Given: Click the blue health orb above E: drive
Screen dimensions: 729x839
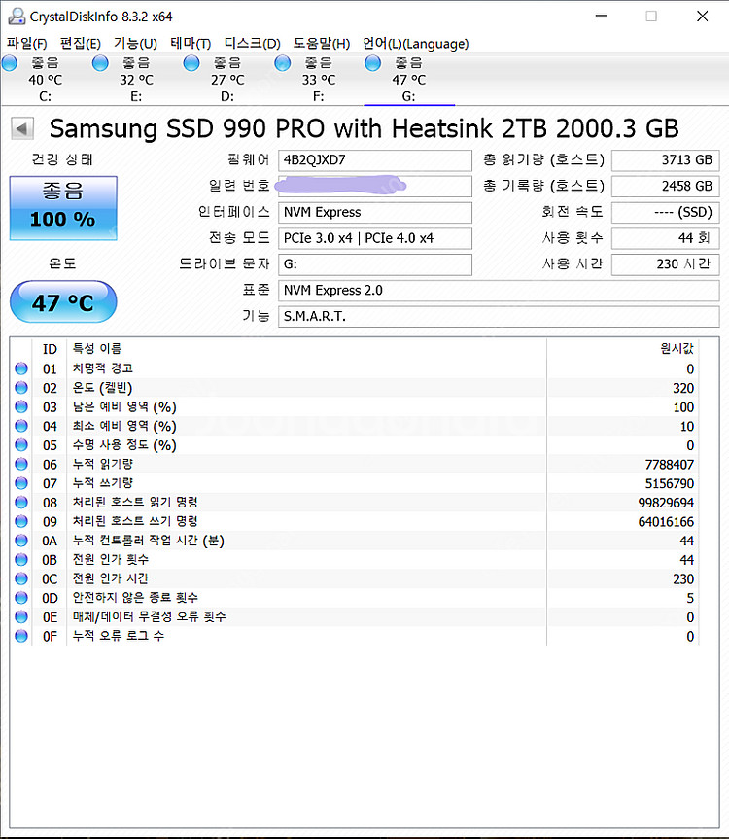Looking at the screenshot, I should click(100, 63).
